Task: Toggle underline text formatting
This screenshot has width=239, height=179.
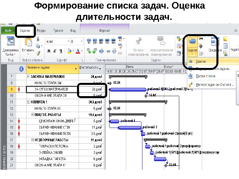Action: [x=61, y=51]
